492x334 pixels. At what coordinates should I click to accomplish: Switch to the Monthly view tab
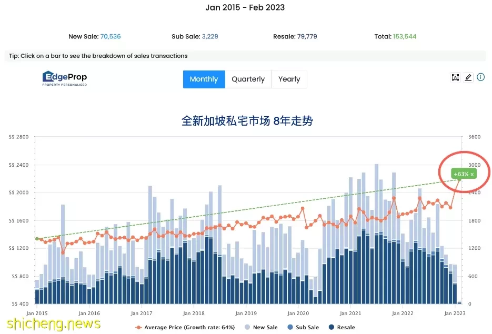coord(204,79)
